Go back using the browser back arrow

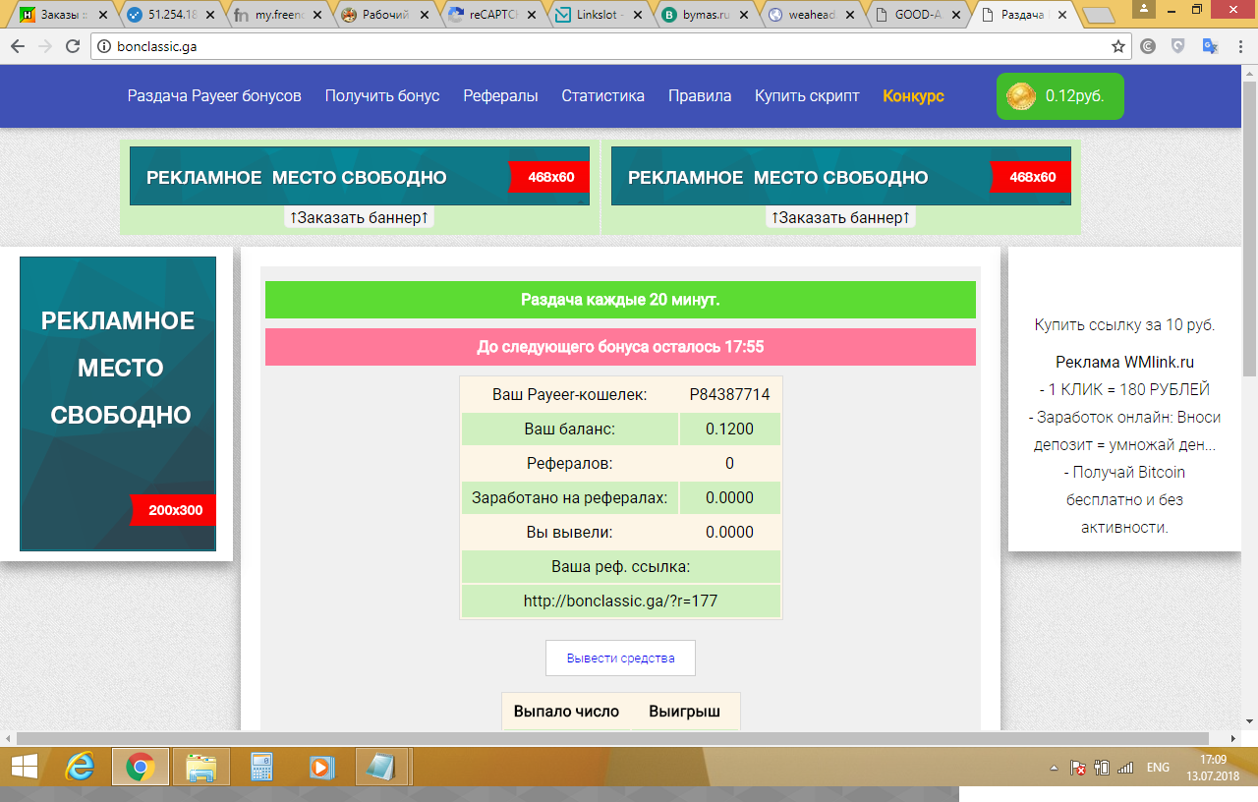(x=18, y=46)
